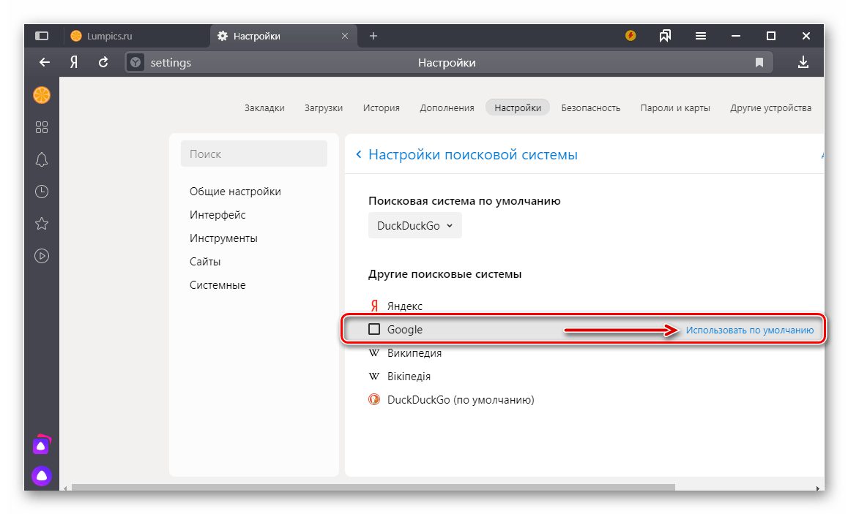848x514 pixels.
Task: Click the settings Поиск search field
Action: (x=253, y=154)
